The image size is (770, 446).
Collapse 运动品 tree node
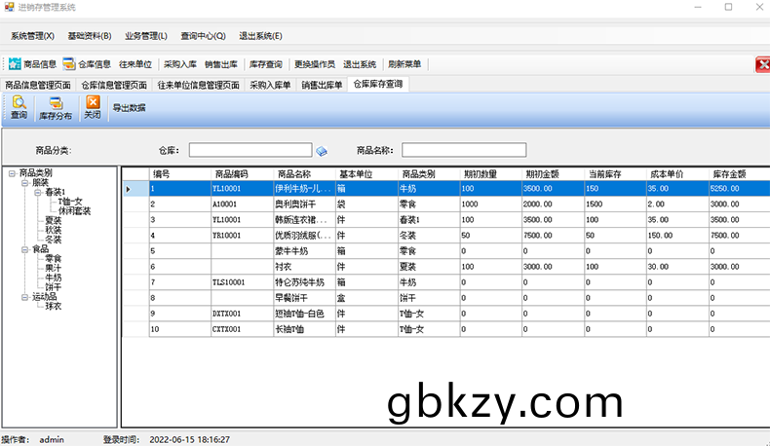pos(24,297)
